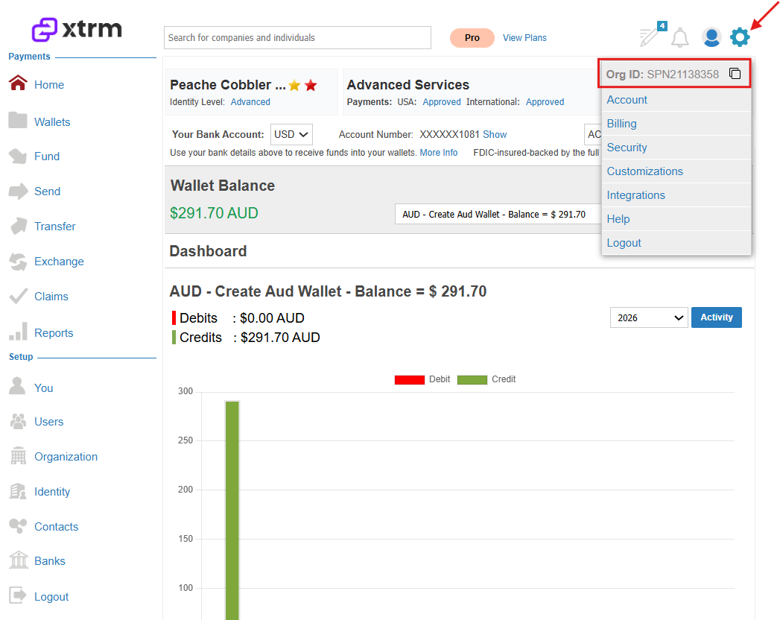Select Security in settings menu
Screen dimensions: 780x620
(x=676, y=148)
